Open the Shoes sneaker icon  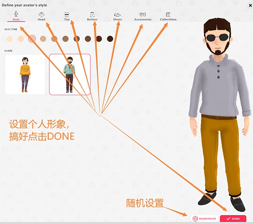click(117, 14)
